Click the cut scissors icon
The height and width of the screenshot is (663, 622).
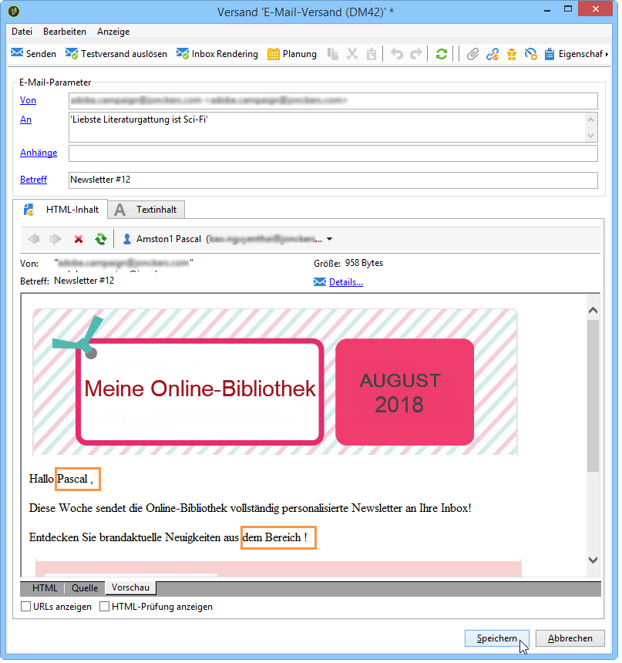point(353,54)
